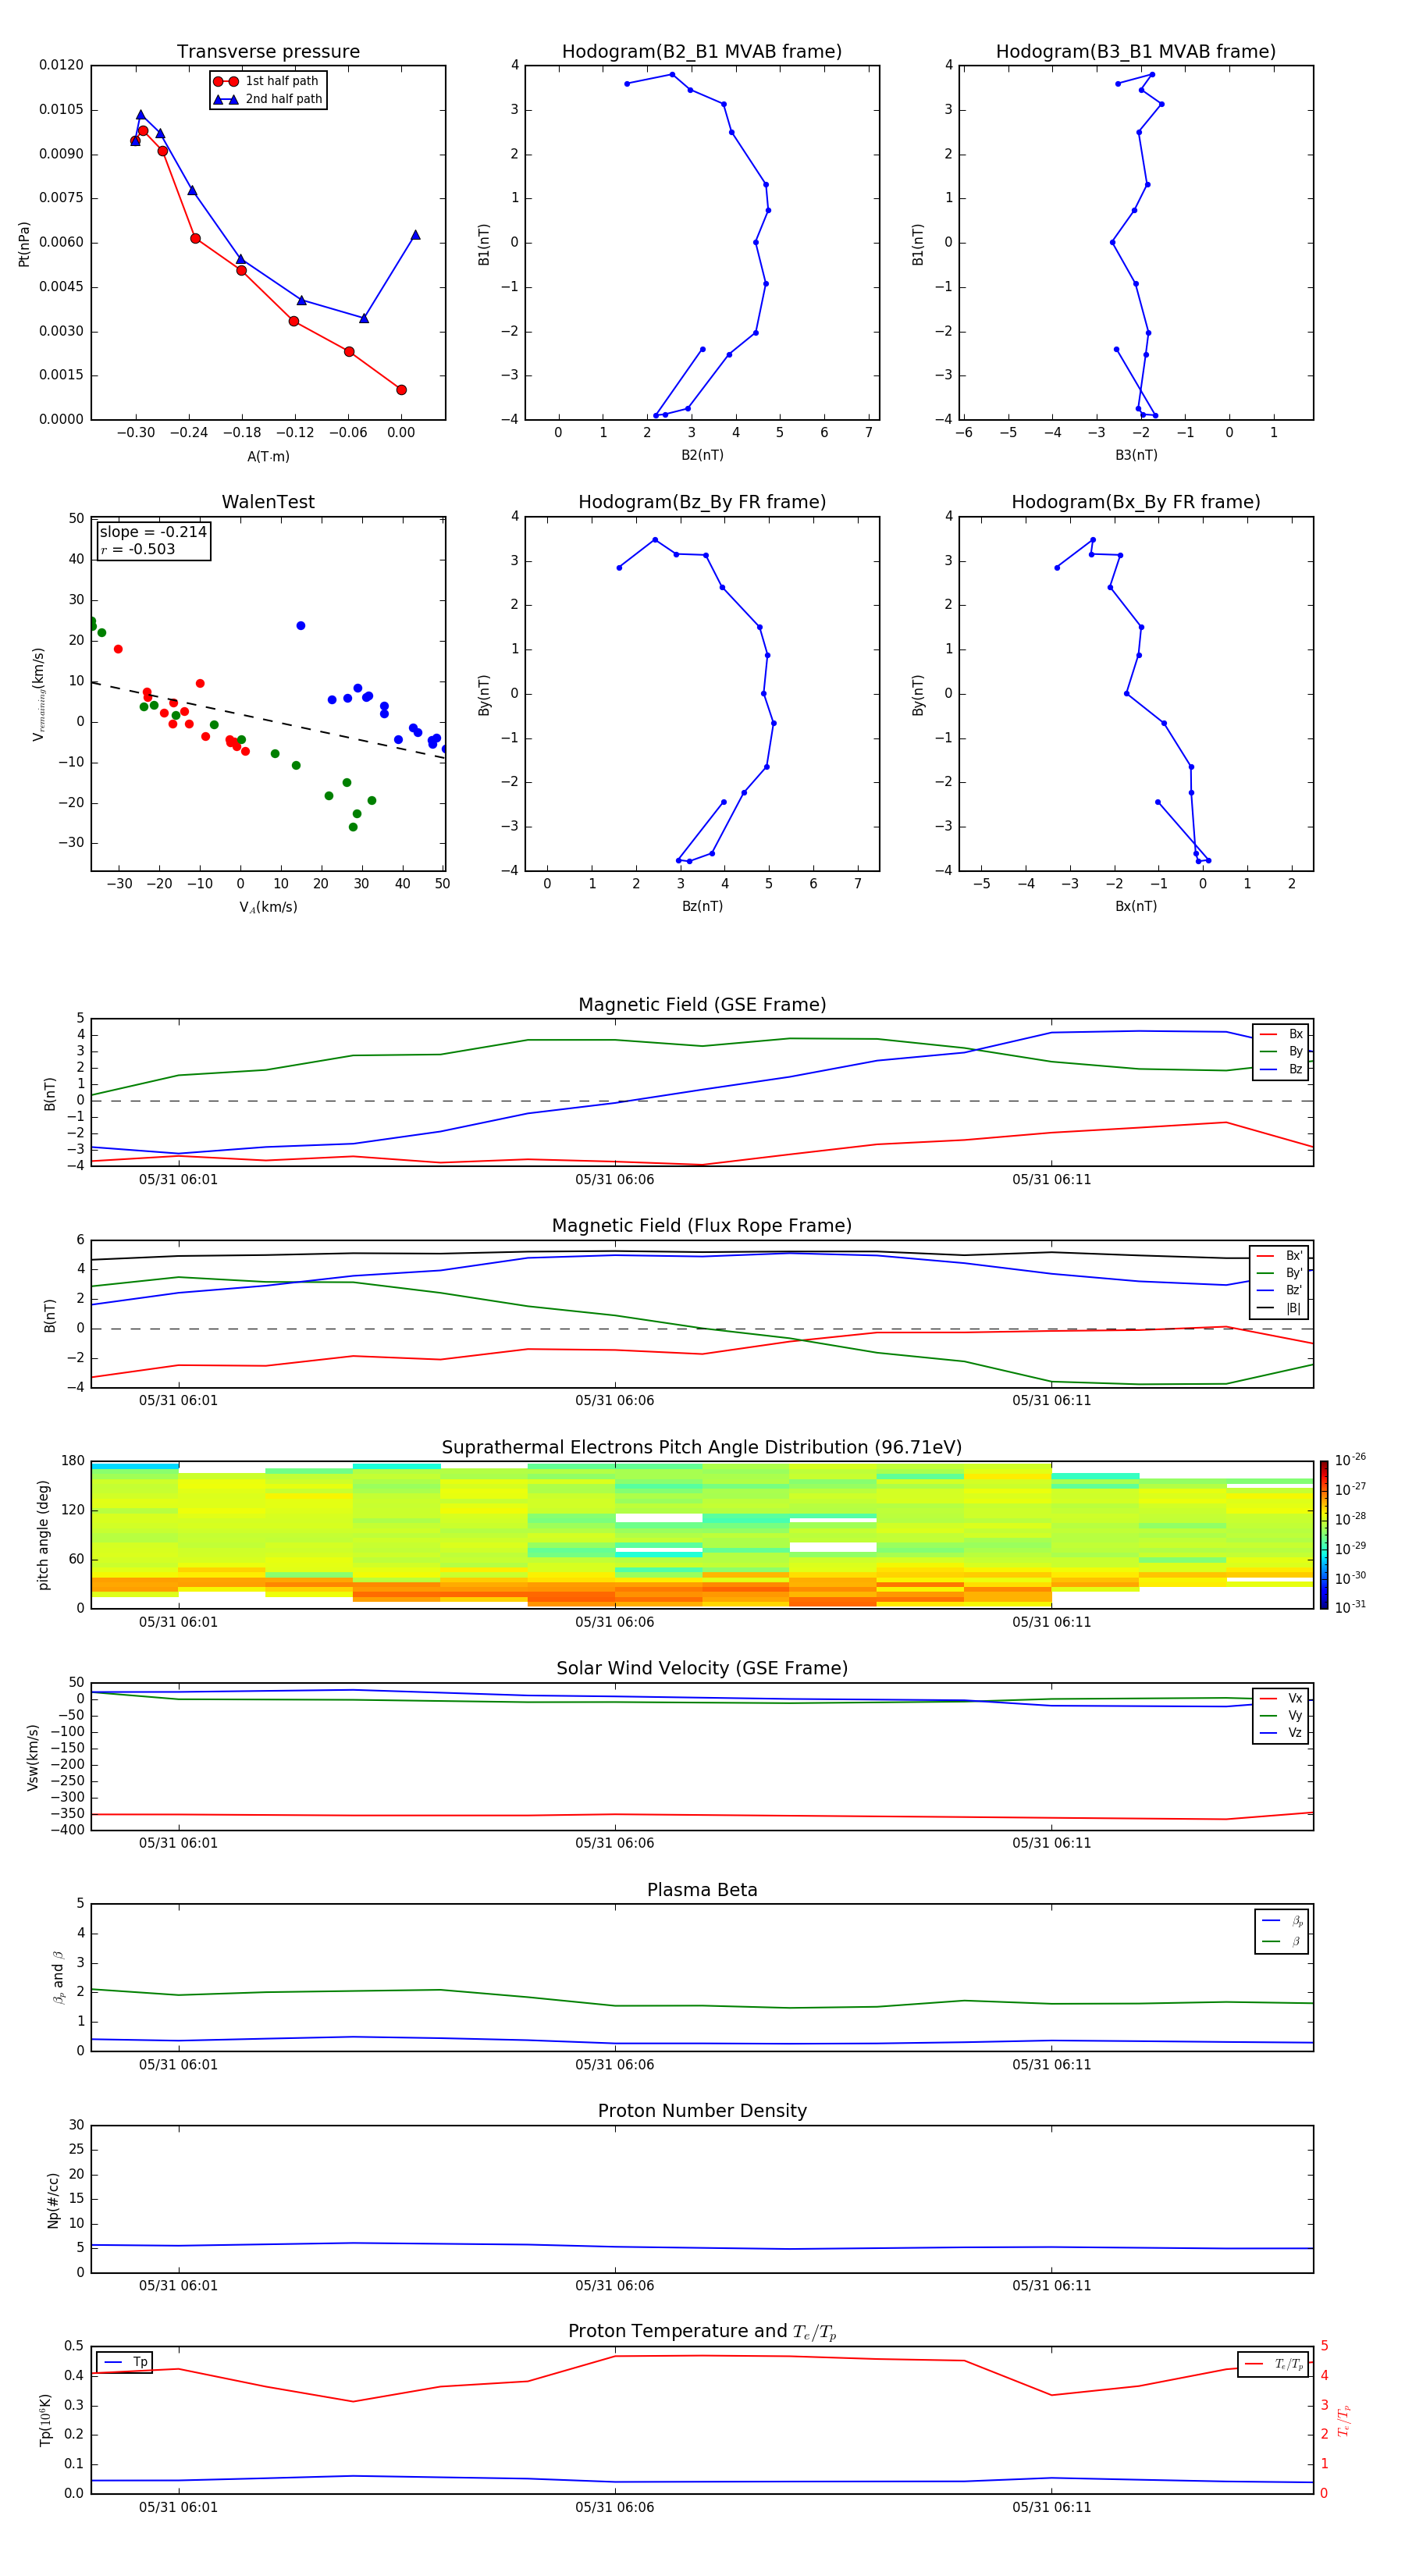Click the last blue triangle in Transverse pressure
Viewport: 1405px width, 2576px height.
tap(415, 235)
